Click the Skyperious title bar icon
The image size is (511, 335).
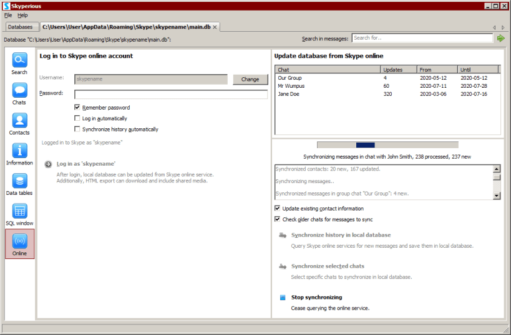coord(6,6)
